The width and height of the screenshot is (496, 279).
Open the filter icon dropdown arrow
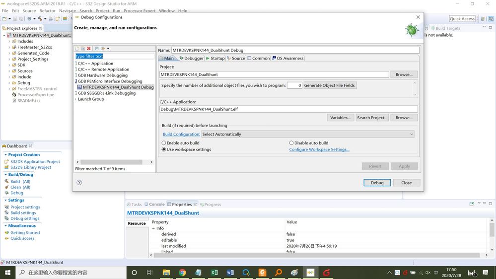tap(108, 48)
